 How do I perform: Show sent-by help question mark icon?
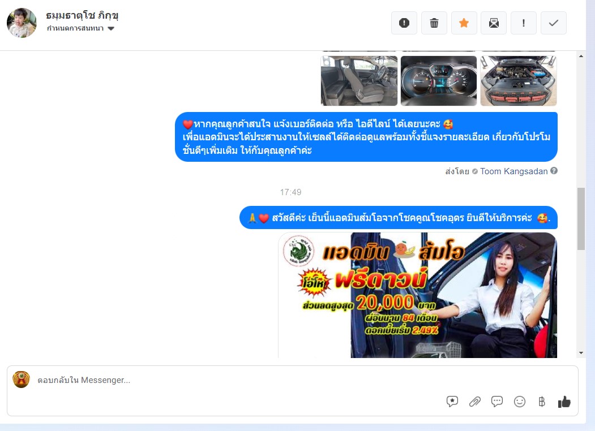tap(554, 171)
